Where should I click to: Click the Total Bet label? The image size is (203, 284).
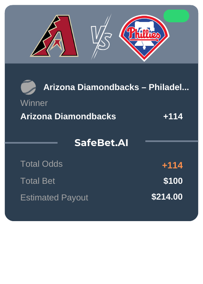point(38,181)
